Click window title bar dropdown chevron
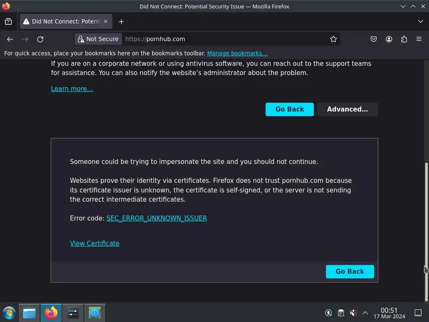 (x=403, y=6)
